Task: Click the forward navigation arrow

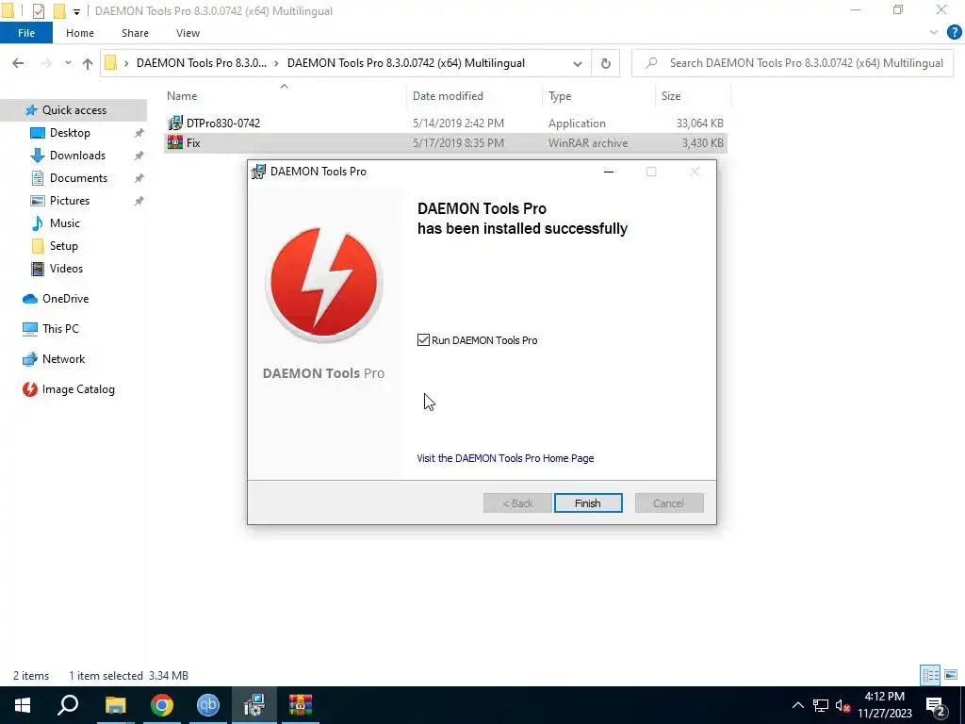Action: pos(46,63)
